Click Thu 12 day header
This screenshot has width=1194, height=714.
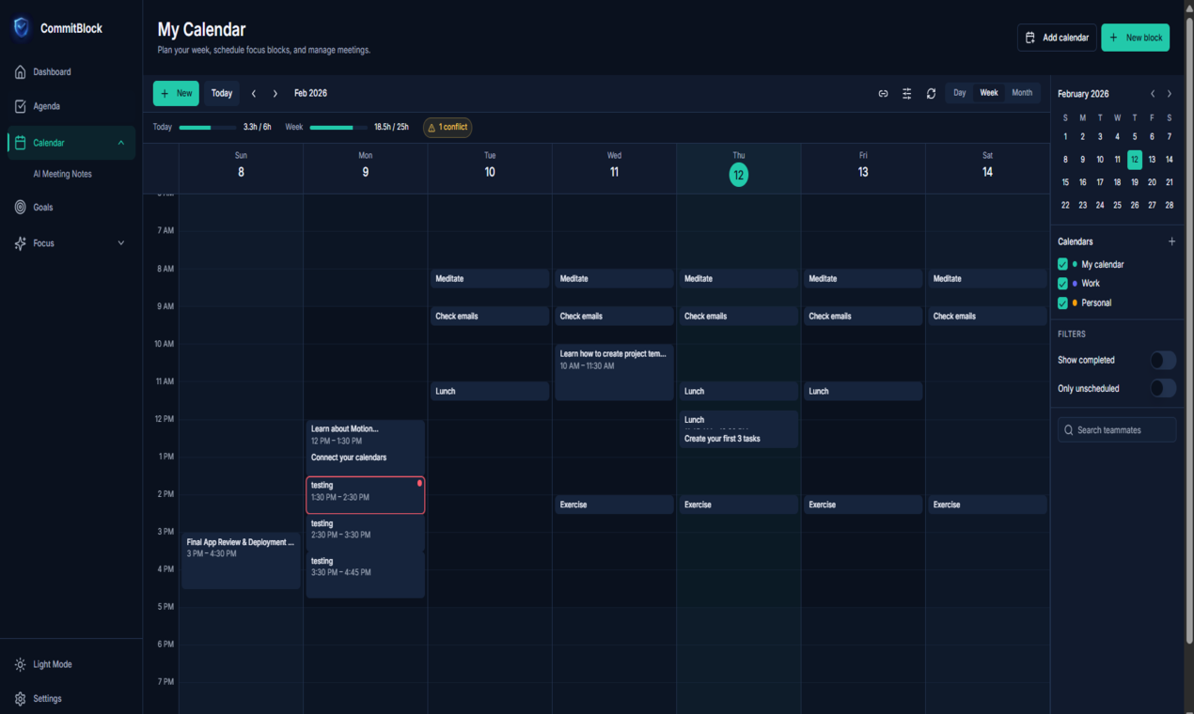739,168
